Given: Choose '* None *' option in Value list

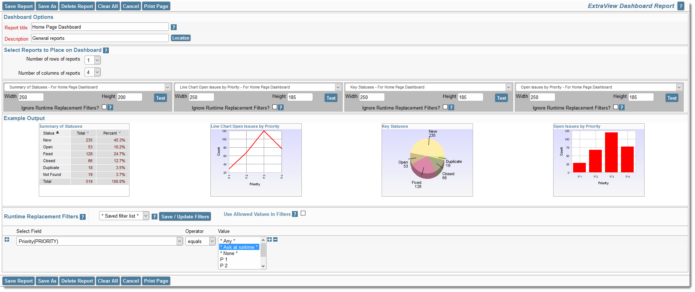Looking at the screenshot, I should 229,253.
